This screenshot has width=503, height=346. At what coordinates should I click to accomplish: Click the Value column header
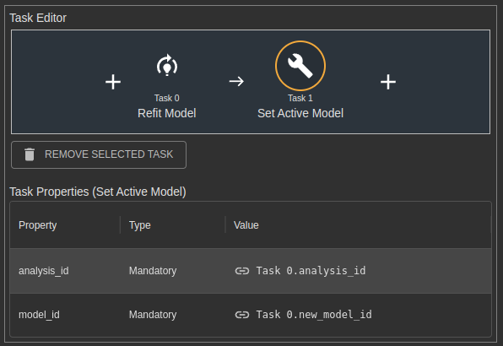click(x=246, y=225)
